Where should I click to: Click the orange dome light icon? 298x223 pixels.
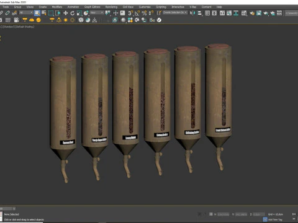click(x=32, y=20)
